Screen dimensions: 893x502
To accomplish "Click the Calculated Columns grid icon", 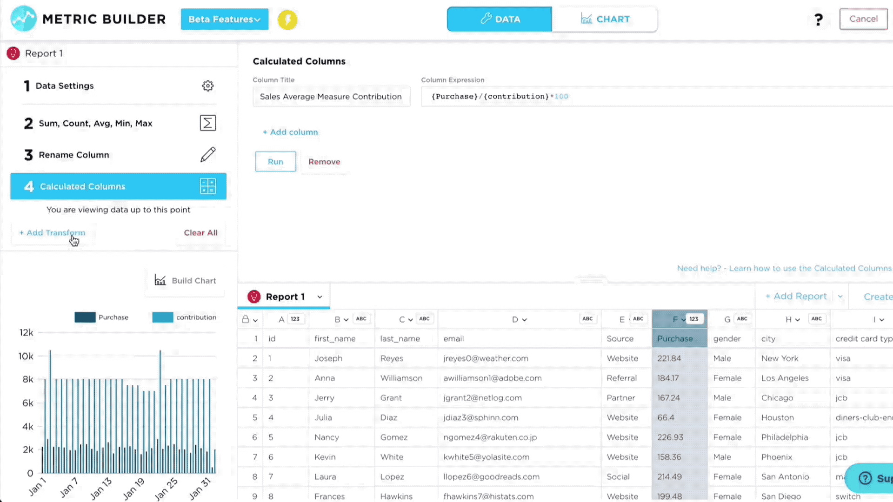I will pyautogui.click(x=207, y=186).
